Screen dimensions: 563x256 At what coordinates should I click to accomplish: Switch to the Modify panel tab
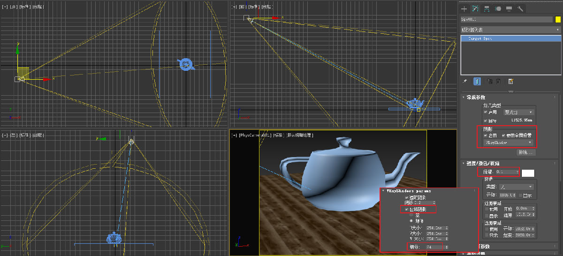pos(475,8)
